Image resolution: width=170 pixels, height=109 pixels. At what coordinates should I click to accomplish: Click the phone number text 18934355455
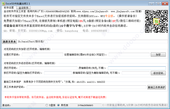point(99,31)
